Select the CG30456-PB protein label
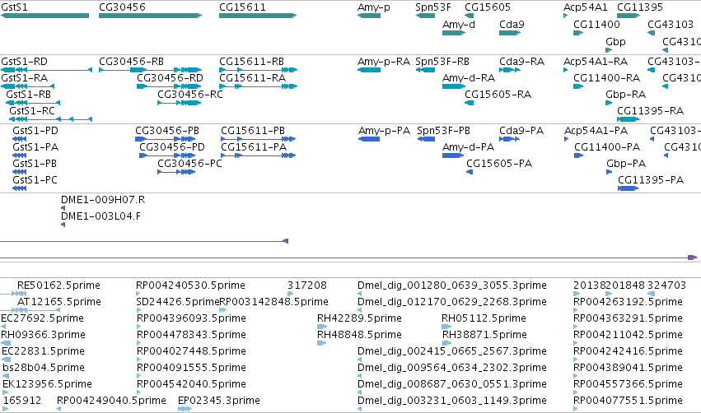This screenshot has width=701, height=413. 167,131
